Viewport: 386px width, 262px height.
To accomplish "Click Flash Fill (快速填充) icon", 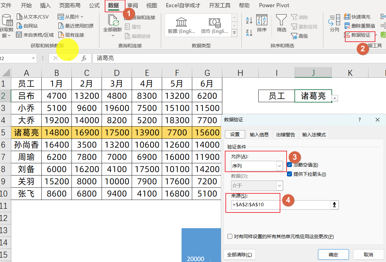I will [347, 17].
